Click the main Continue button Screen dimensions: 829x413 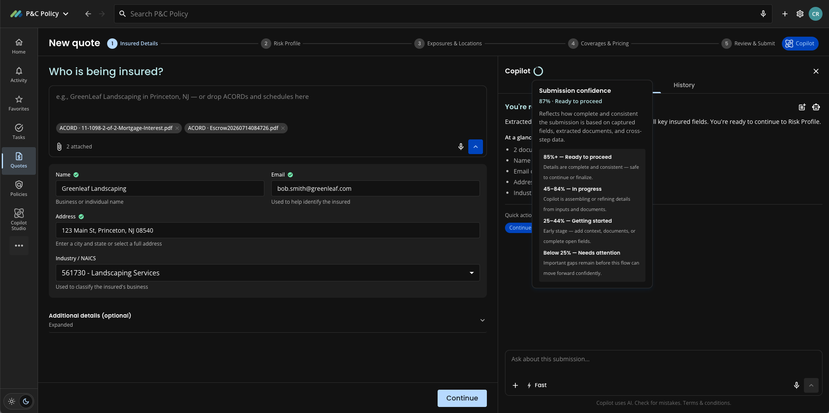[462, 398]
